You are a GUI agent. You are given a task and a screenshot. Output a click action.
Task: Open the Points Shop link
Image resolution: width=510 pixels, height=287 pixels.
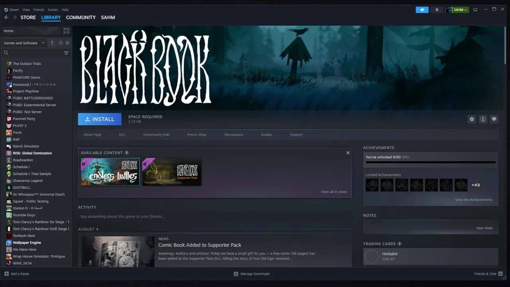[197, 135]
